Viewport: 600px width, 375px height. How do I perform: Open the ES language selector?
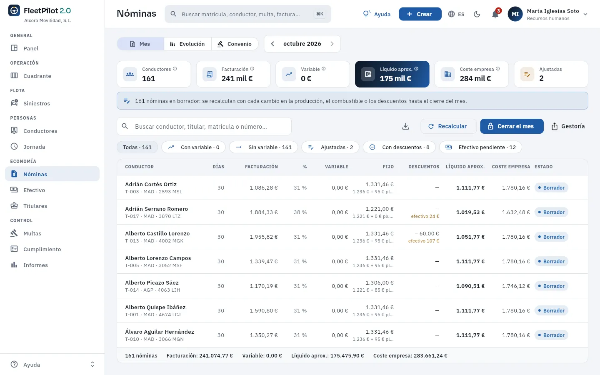(456, 14)
